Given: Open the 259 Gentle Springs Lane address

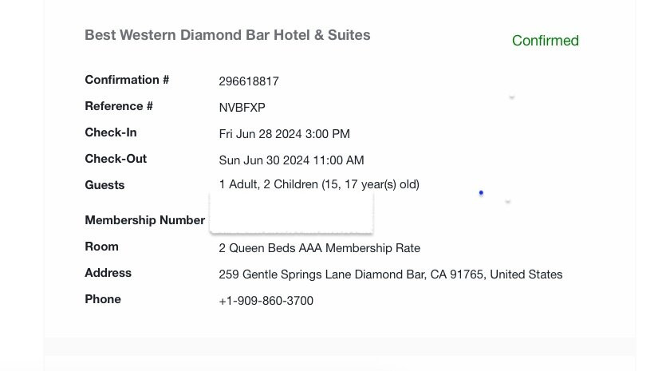Looking at the screenshot, I should coord(390,274).
